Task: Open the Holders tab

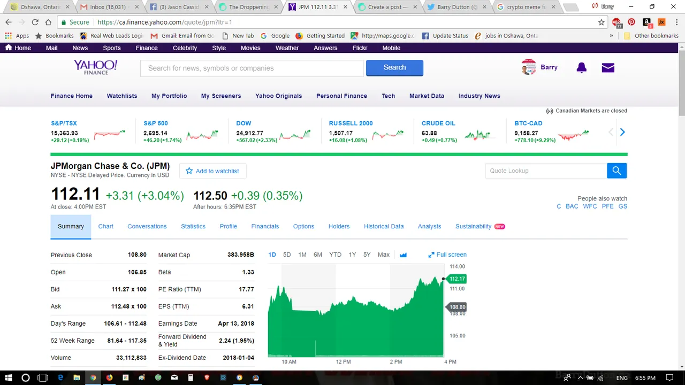Action: click(x=339, y=226)
